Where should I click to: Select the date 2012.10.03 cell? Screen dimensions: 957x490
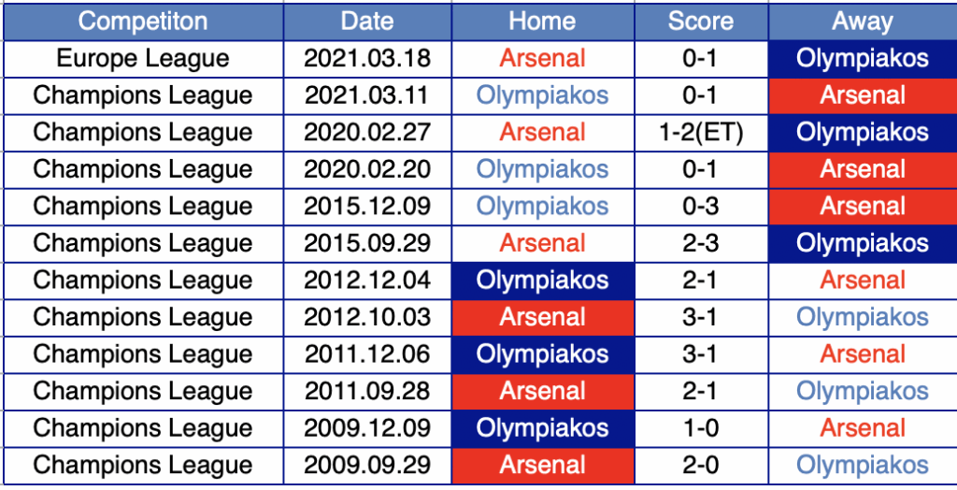[367, 317]
